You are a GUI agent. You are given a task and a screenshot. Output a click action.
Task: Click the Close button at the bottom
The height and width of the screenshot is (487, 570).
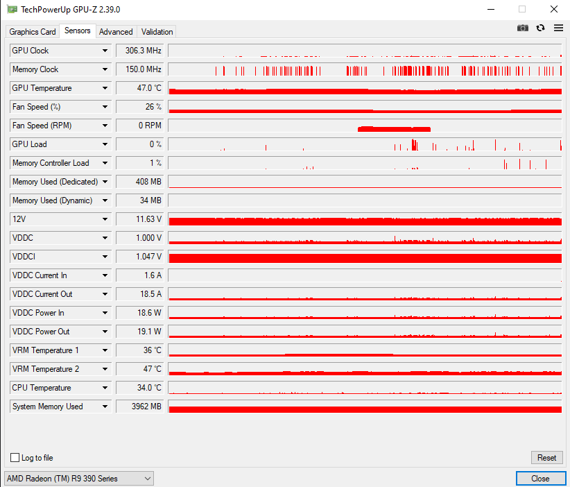click(540, 479)
